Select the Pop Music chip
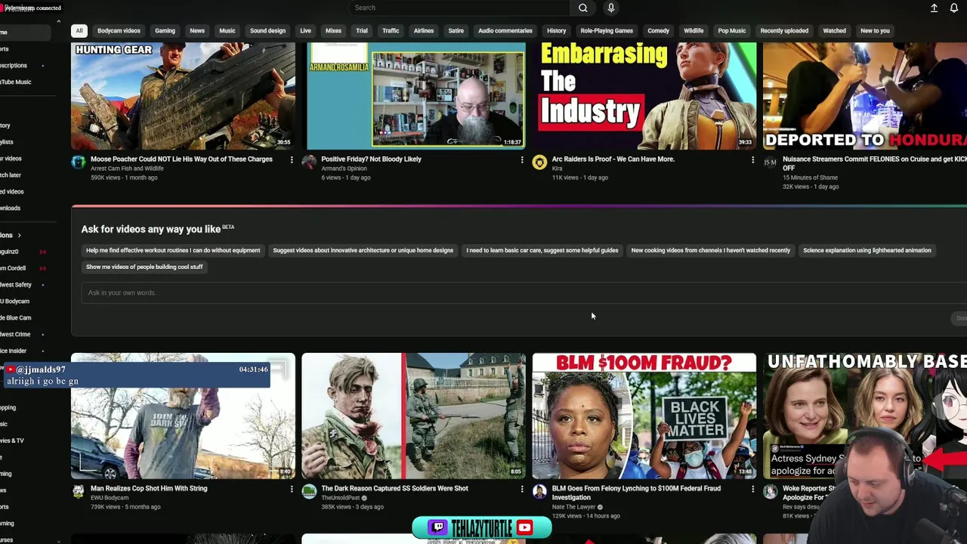Screen dimensions: 967x544 tap(731, 31)
